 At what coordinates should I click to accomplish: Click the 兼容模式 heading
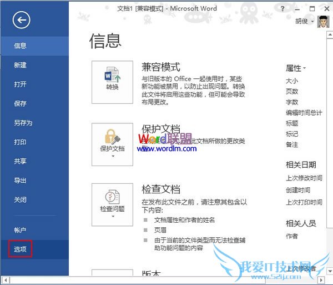coord(161,67)
